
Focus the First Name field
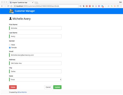tap(35, 28)
